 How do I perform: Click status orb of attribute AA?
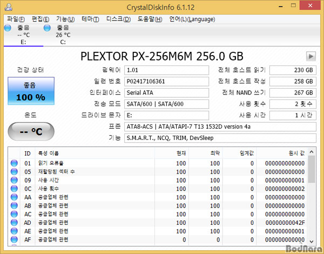click(14, 197)
